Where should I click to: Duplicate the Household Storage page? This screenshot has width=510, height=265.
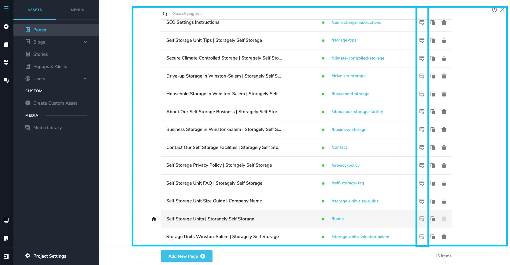(x=433, y=94)
